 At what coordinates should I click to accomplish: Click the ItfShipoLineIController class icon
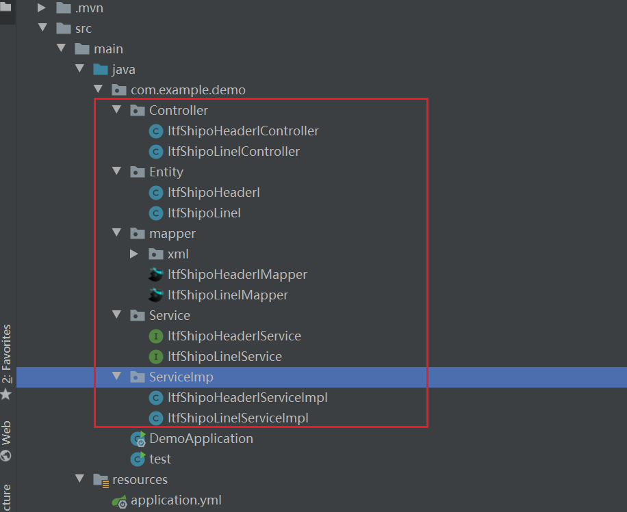tap(156, 151)
